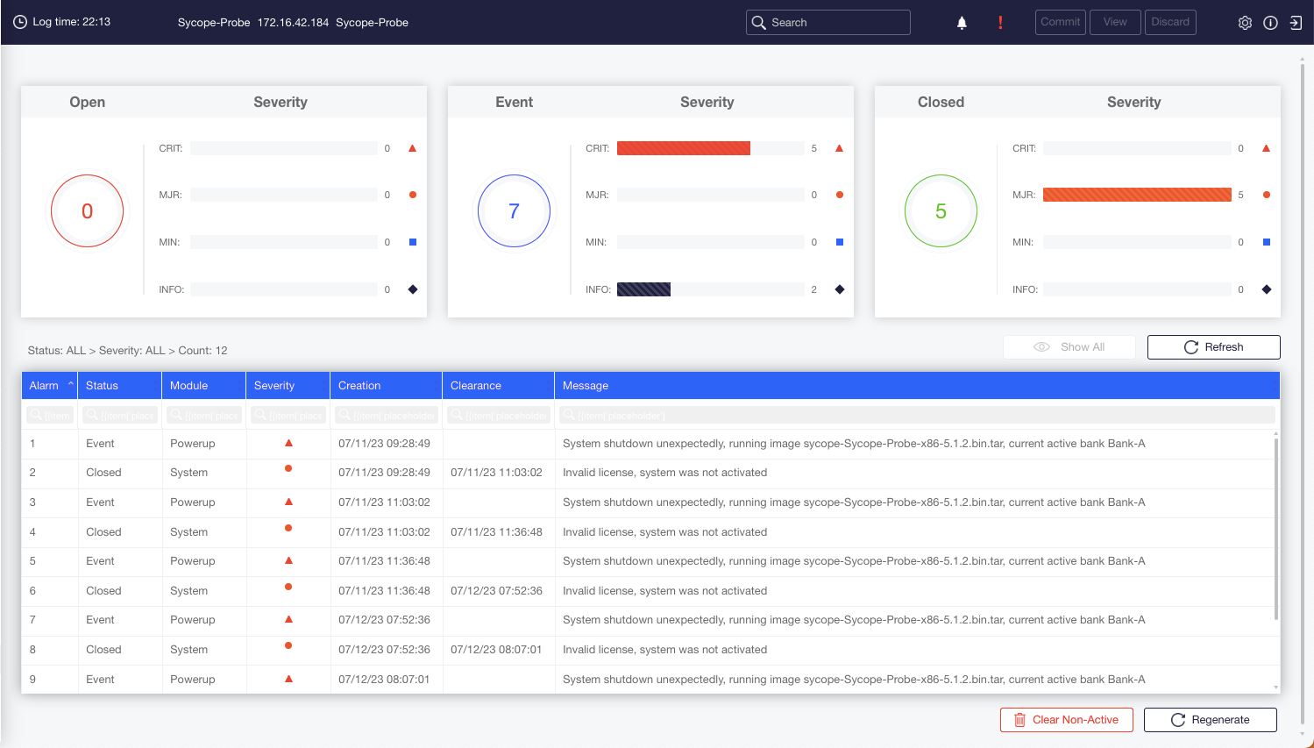Open the settings gear icon
The image size is (1314, 748).
[x=1245, y=23]
